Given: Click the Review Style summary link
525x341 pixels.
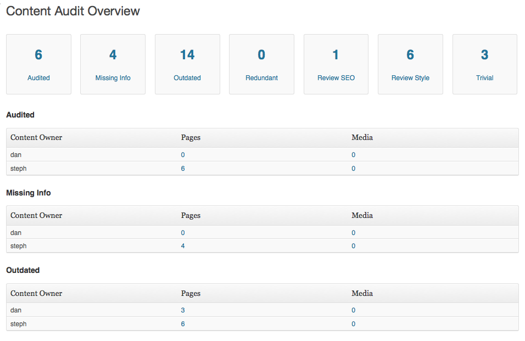Looking at the screenshot, I should tap(410, 78).
